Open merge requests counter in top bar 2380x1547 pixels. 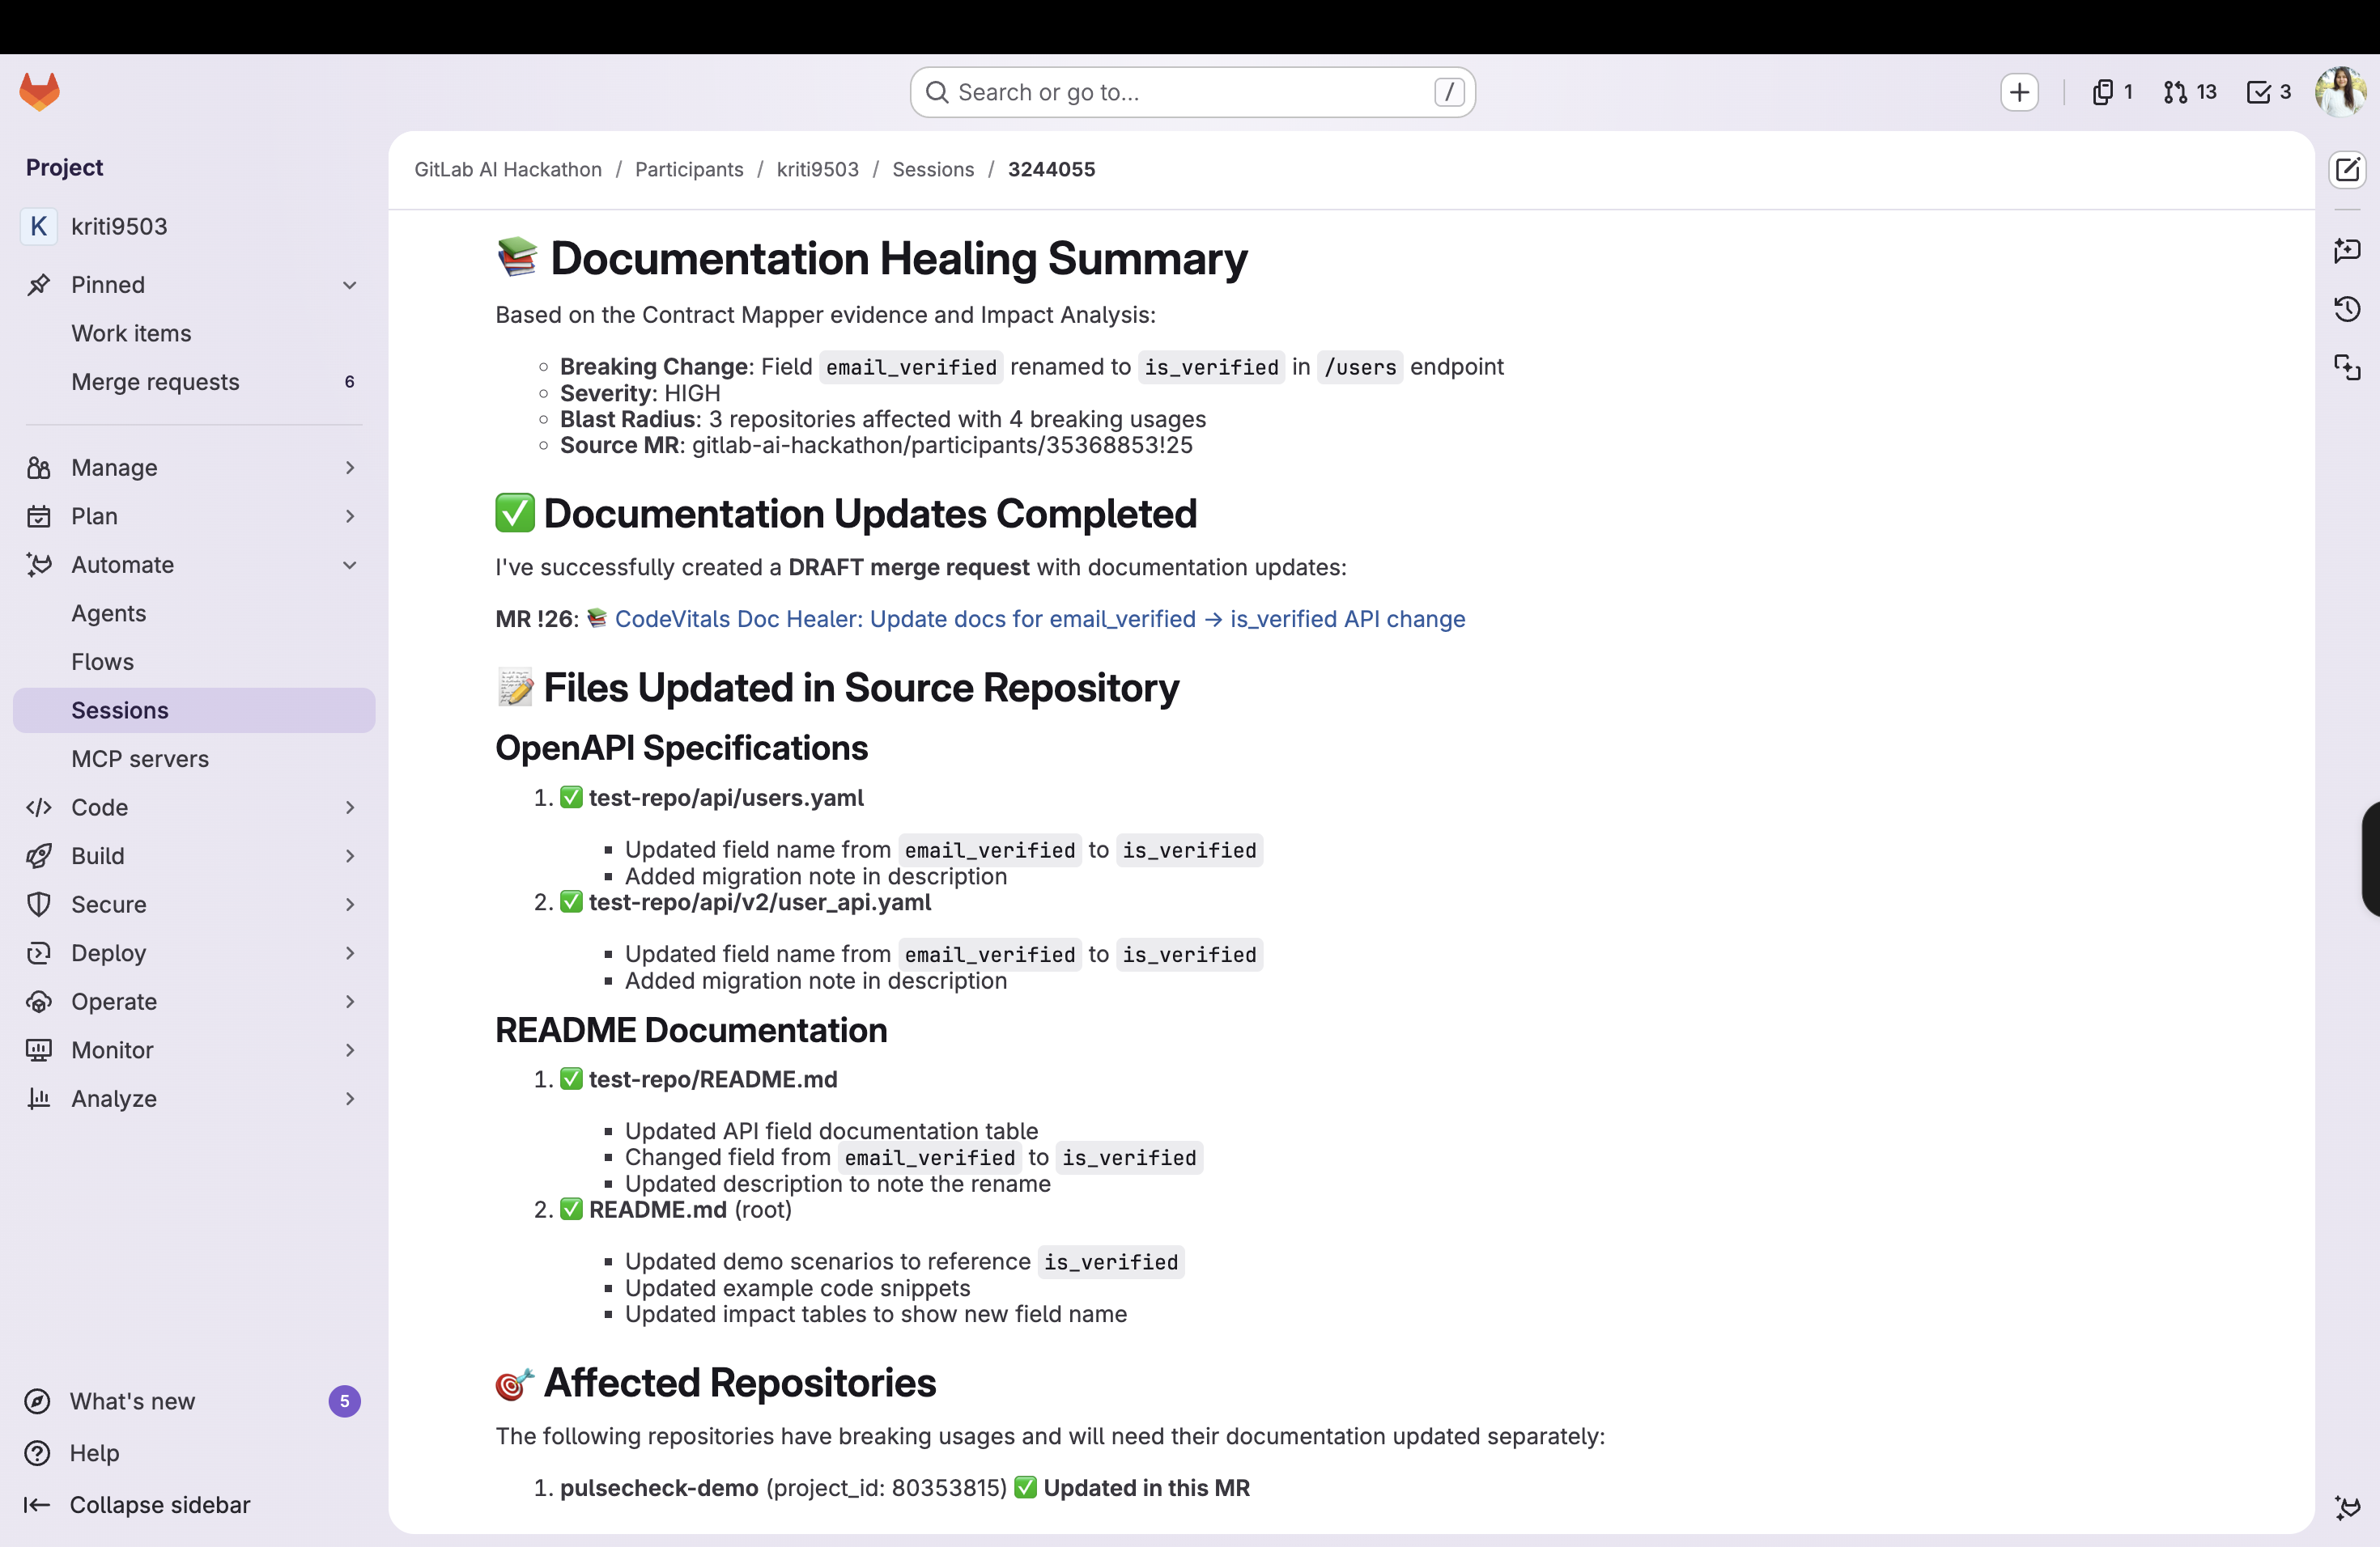2189,92
